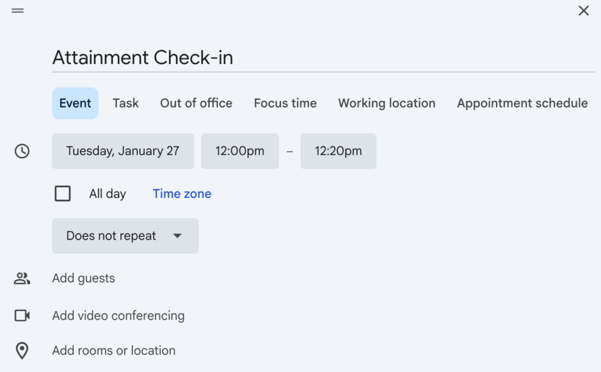Switch to the Working location tab

tap(386, 103)
